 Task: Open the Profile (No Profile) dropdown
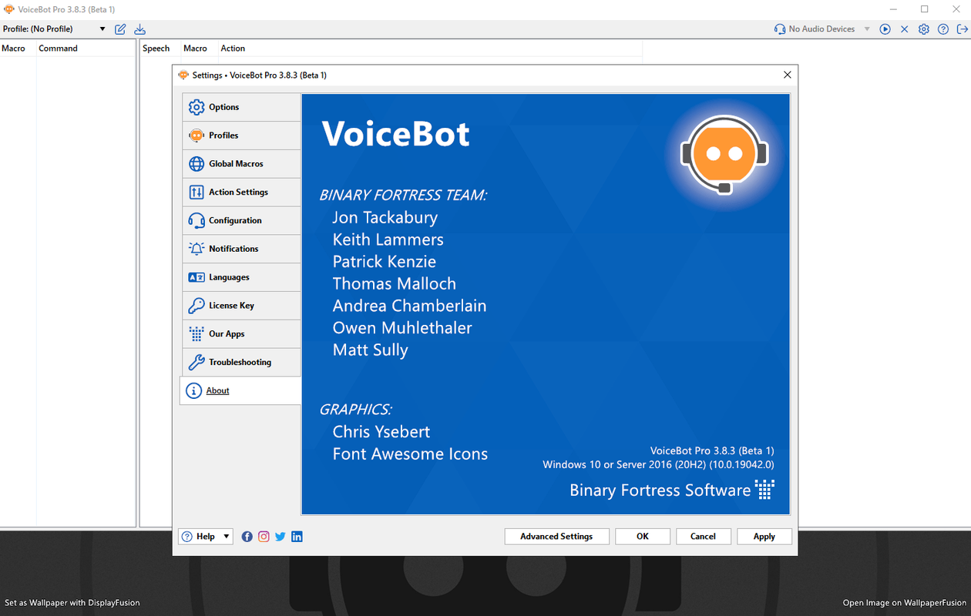pyautogui.click(x=54, y=29)
